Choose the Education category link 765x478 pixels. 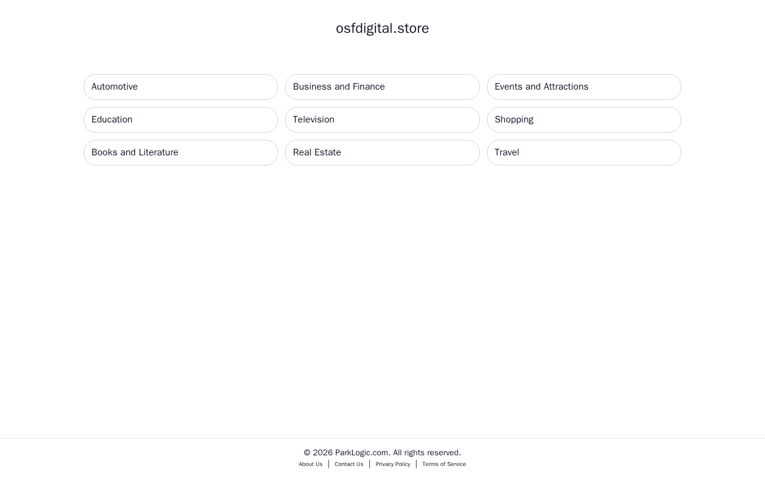coord(180,119)
